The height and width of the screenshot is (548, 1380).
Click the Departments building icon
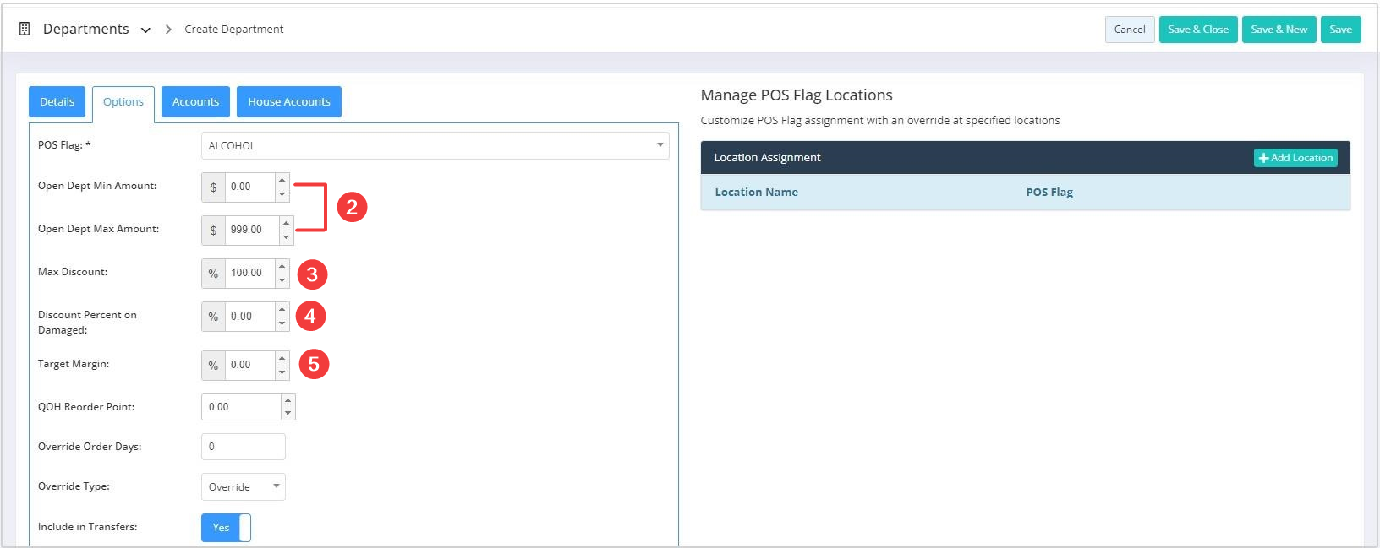(25, 29)
